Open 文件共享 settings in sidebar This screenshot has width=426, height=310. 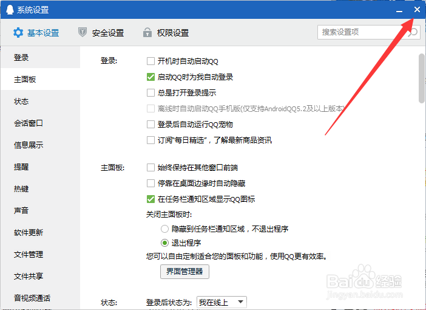(41, 276)
